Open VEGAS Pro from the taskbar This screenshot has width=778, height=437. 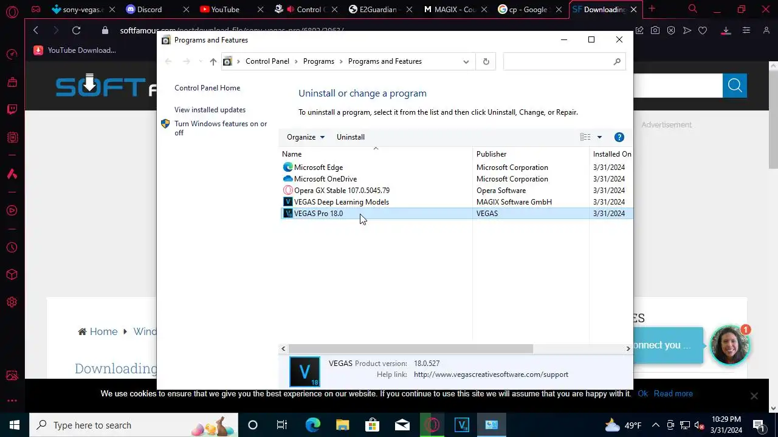(462, 425)
